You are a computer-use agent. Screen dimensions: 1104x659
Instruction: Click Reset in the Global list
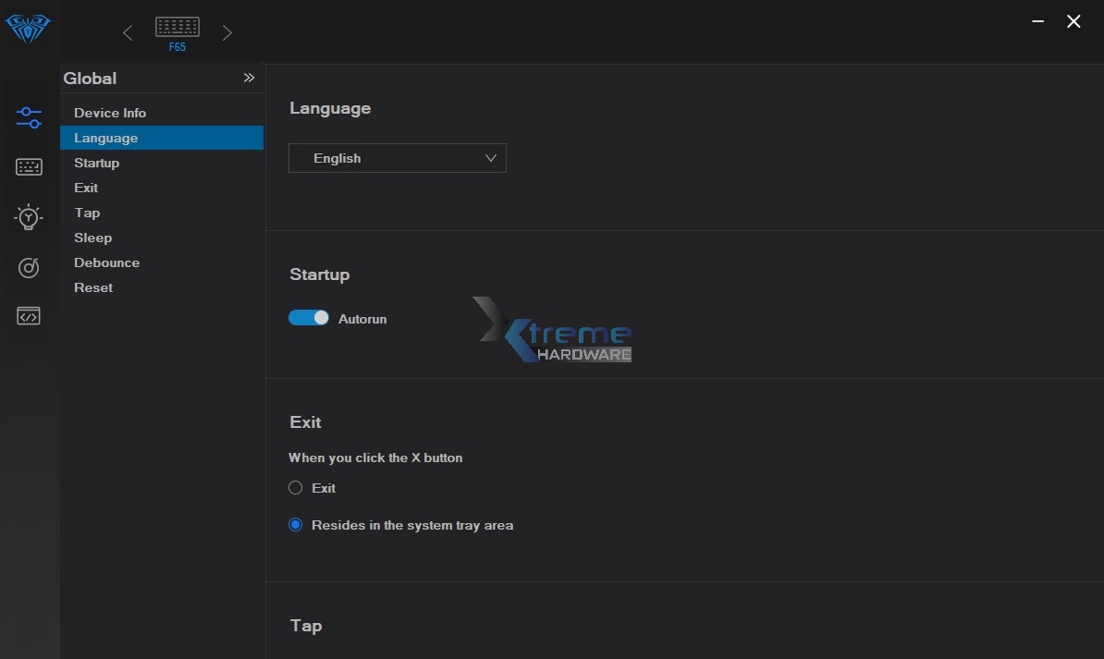(93, 287)
